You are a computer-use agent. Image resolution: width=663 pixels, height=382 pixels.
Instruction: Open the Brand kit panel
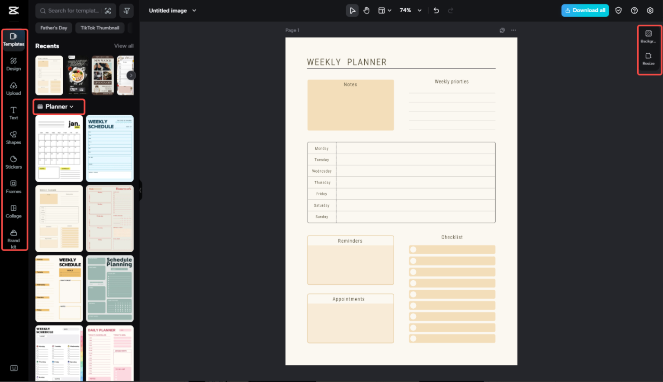(x=14, y=238)
